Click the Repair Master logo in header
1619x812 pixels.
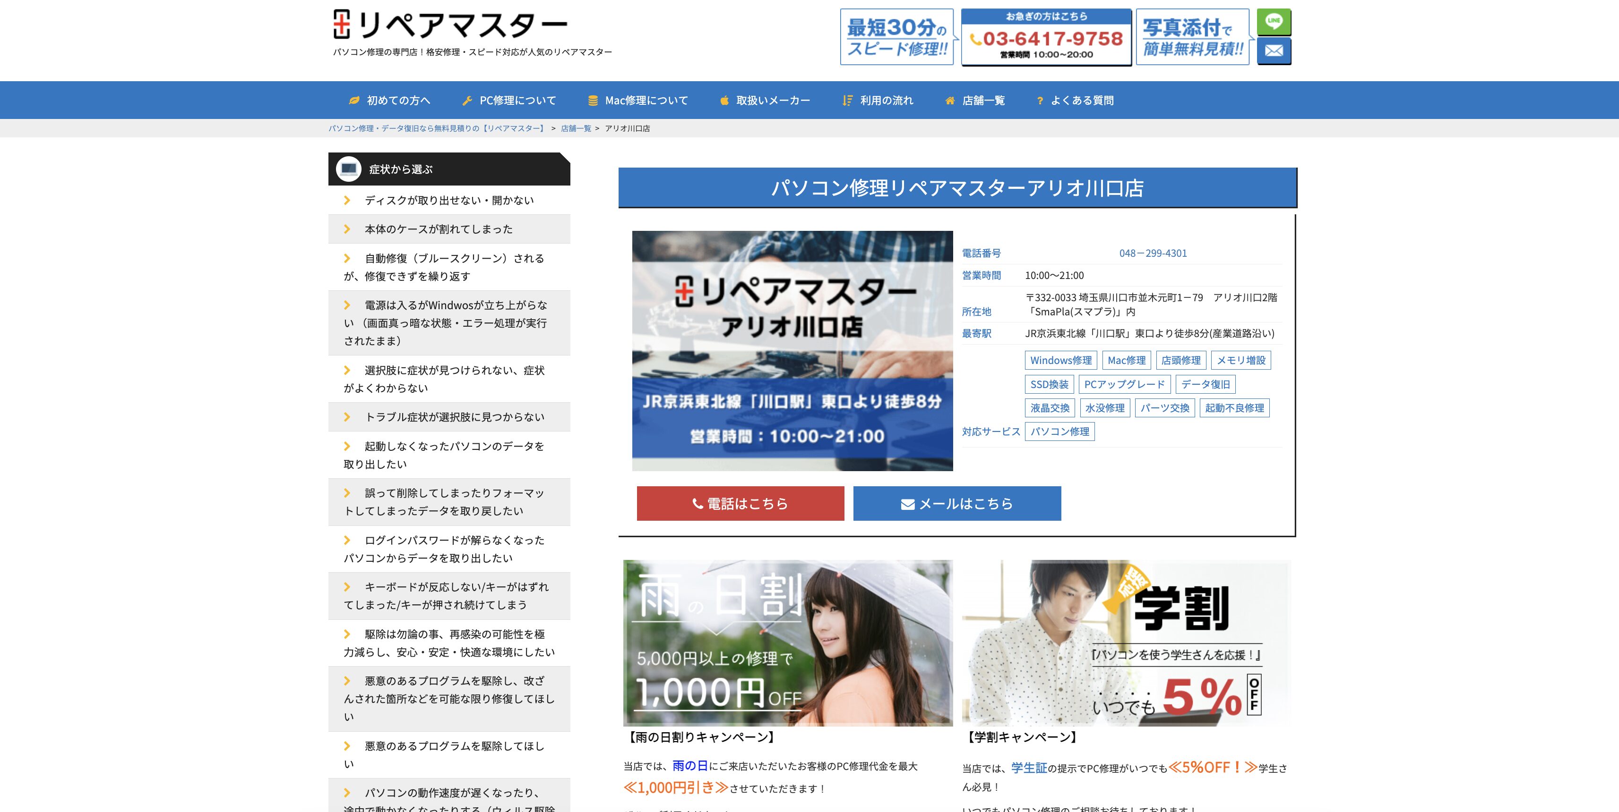point(450,25)
